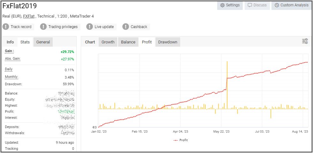This screenshot has height=153, width=313.
Task: Switch to the Chart tab
Action: click(90, 42)
